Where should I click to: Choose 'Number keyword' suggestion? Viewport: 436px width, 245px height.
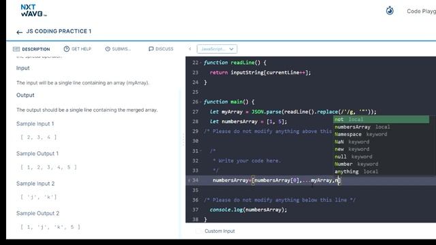381,164
